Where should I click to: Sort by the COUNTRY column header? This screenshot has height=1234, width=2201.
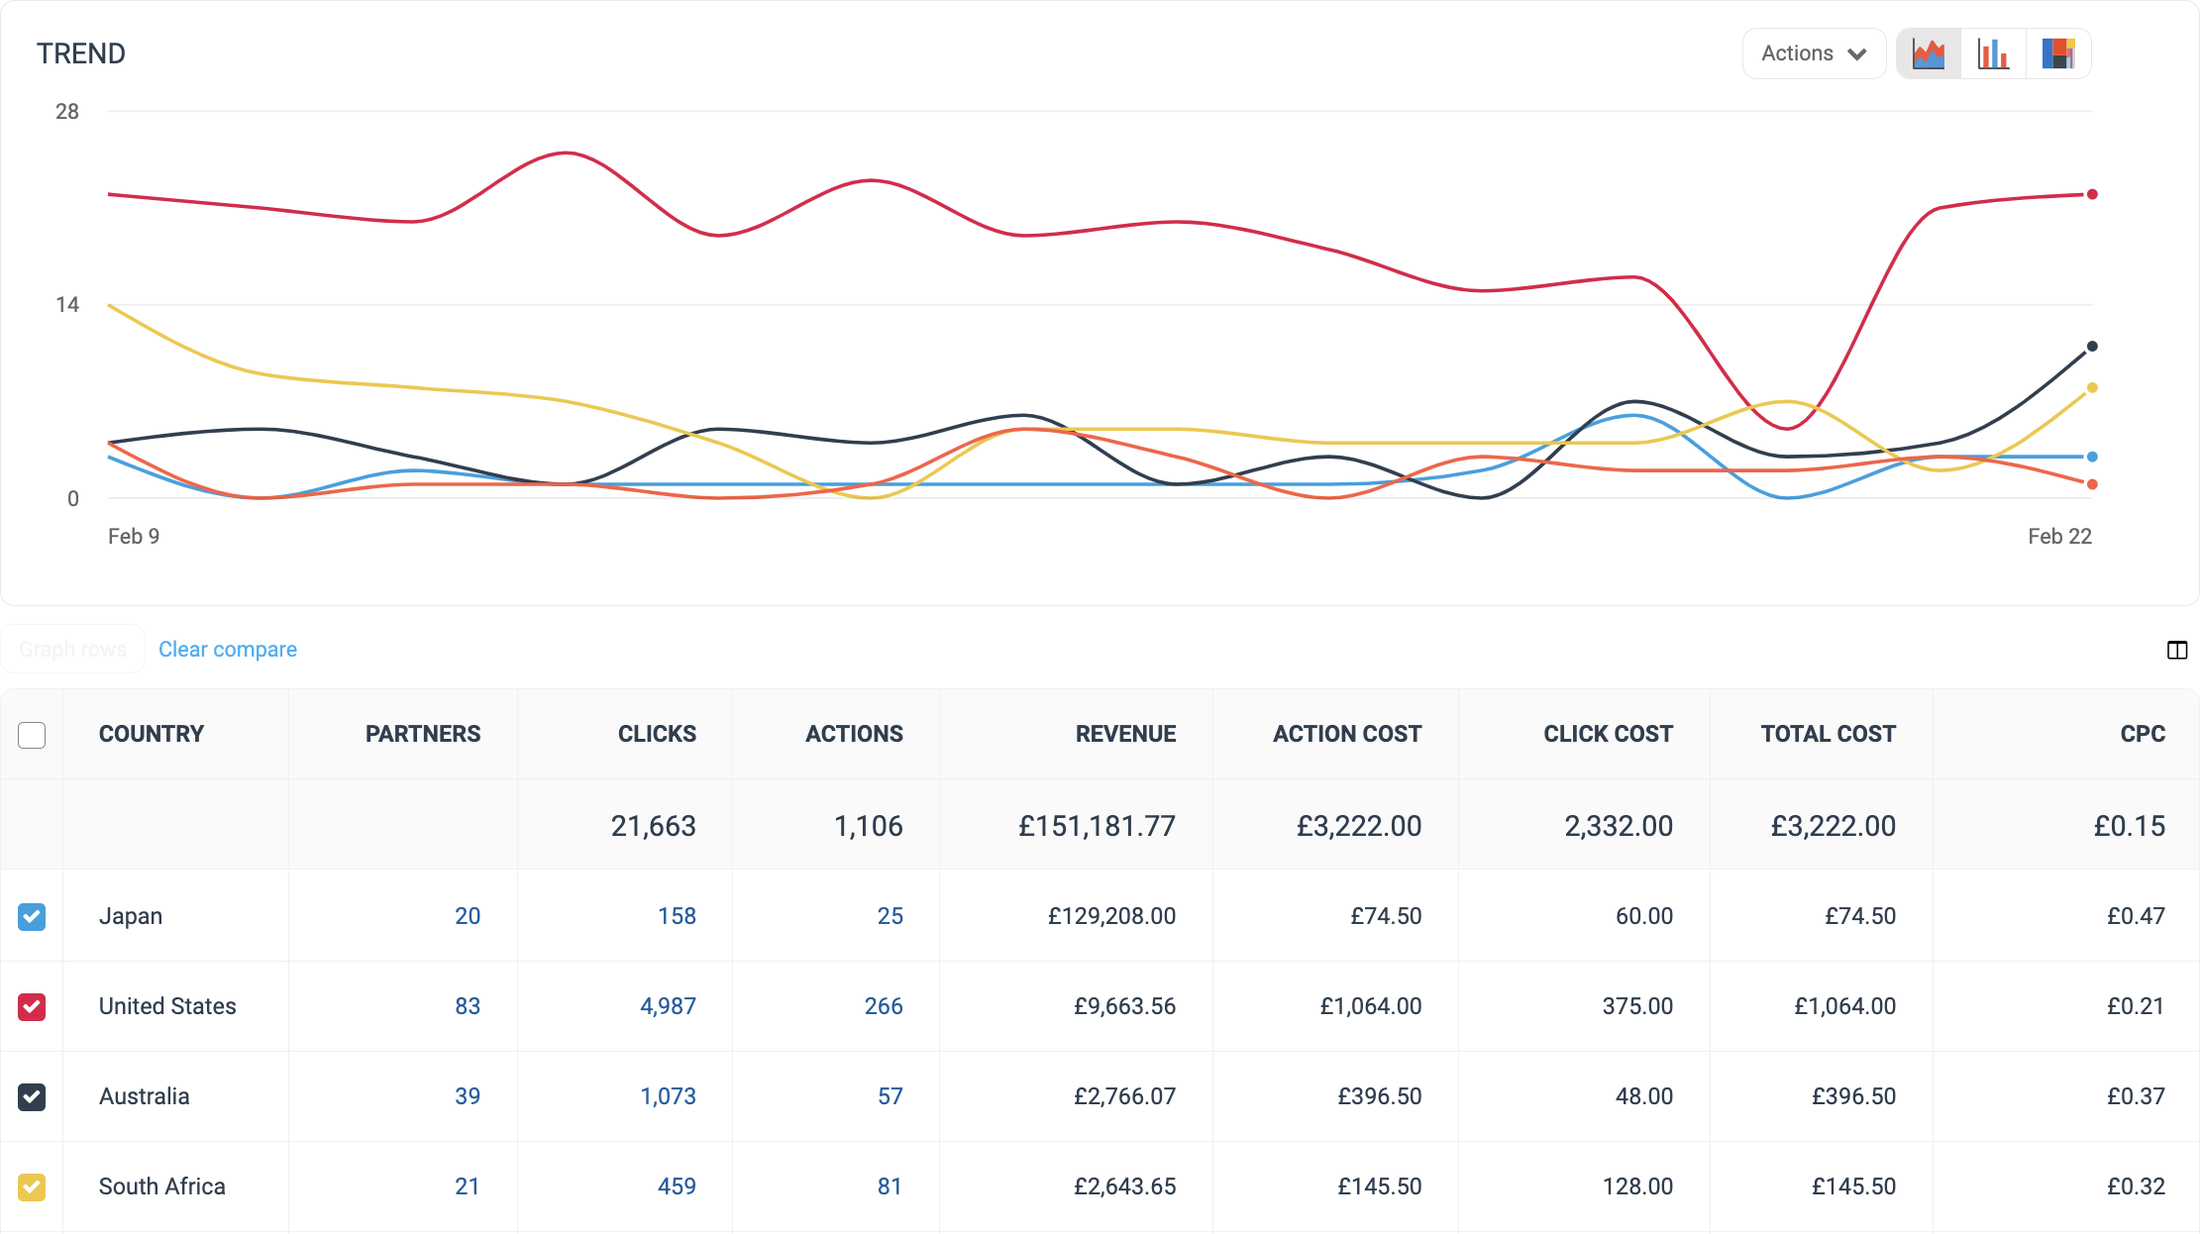pyautogui.click(x=152, y=734)
